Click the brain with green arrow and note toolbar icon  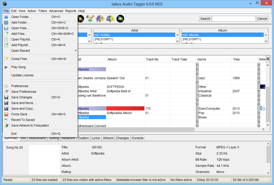[90, 18]
